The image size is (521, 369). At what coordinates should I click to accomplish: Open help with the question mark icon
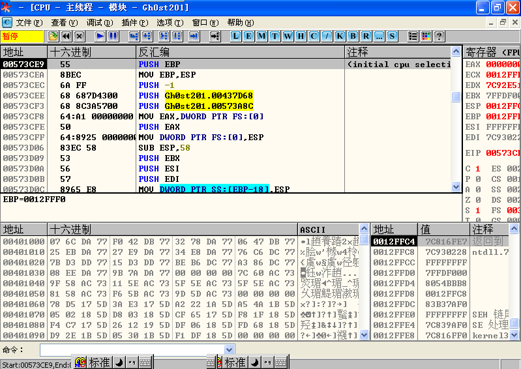(439, 37)
